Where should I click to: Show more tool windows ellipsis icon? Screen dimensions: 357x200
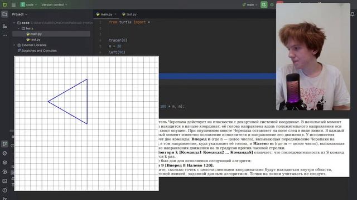(4, 35)
